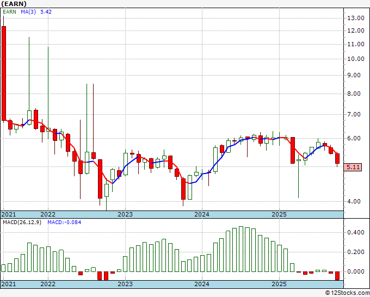The height and width of the screenshot is (297, 370).
Task: Click the 12.00 price axis label
Action: click(x=356, y=30)
